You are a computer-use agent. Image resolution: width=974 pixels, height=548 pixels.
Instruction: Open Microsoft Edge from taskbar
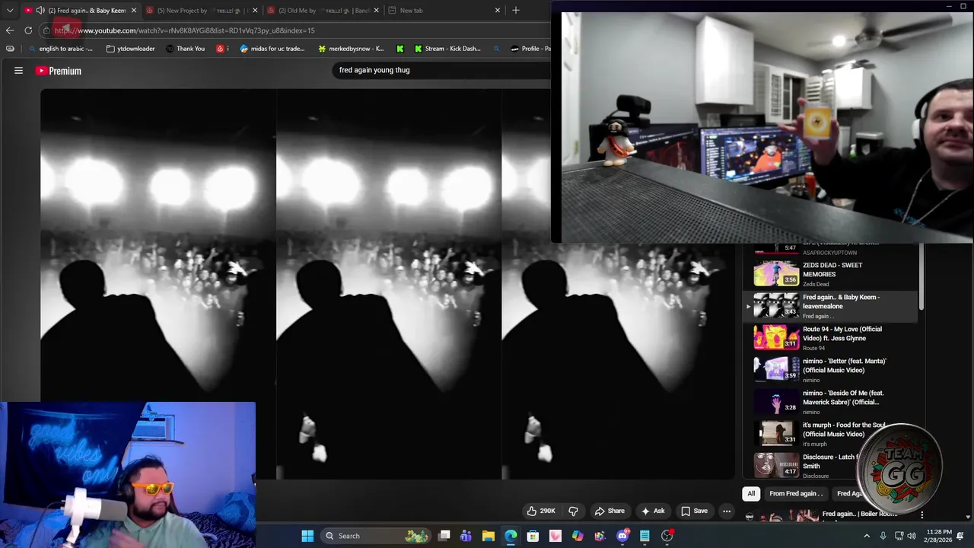tap(511, 536)
